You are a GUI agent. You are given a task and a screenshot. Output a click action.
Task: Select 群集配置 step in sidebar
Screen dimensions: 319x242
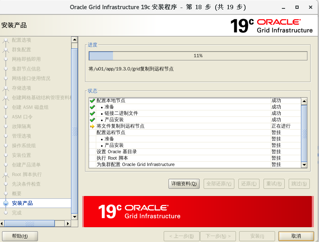(x=22, y=50)
